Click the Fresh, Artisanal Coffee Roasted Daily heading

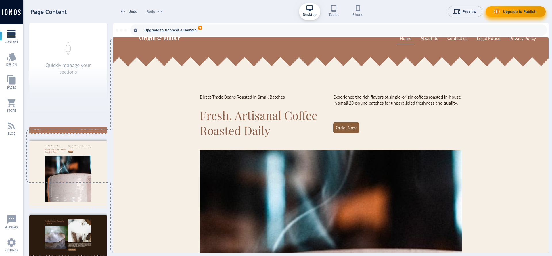[x=258, y=123]
